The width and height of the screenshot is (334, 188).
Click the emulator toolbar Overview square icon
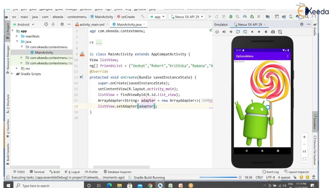[266, 32]
